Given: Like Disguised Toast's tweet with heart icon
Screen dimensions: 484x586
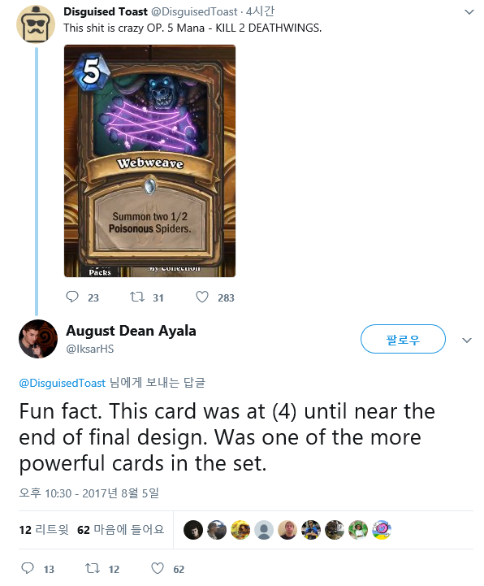Looking at the screenshot, I should point(202,297).
